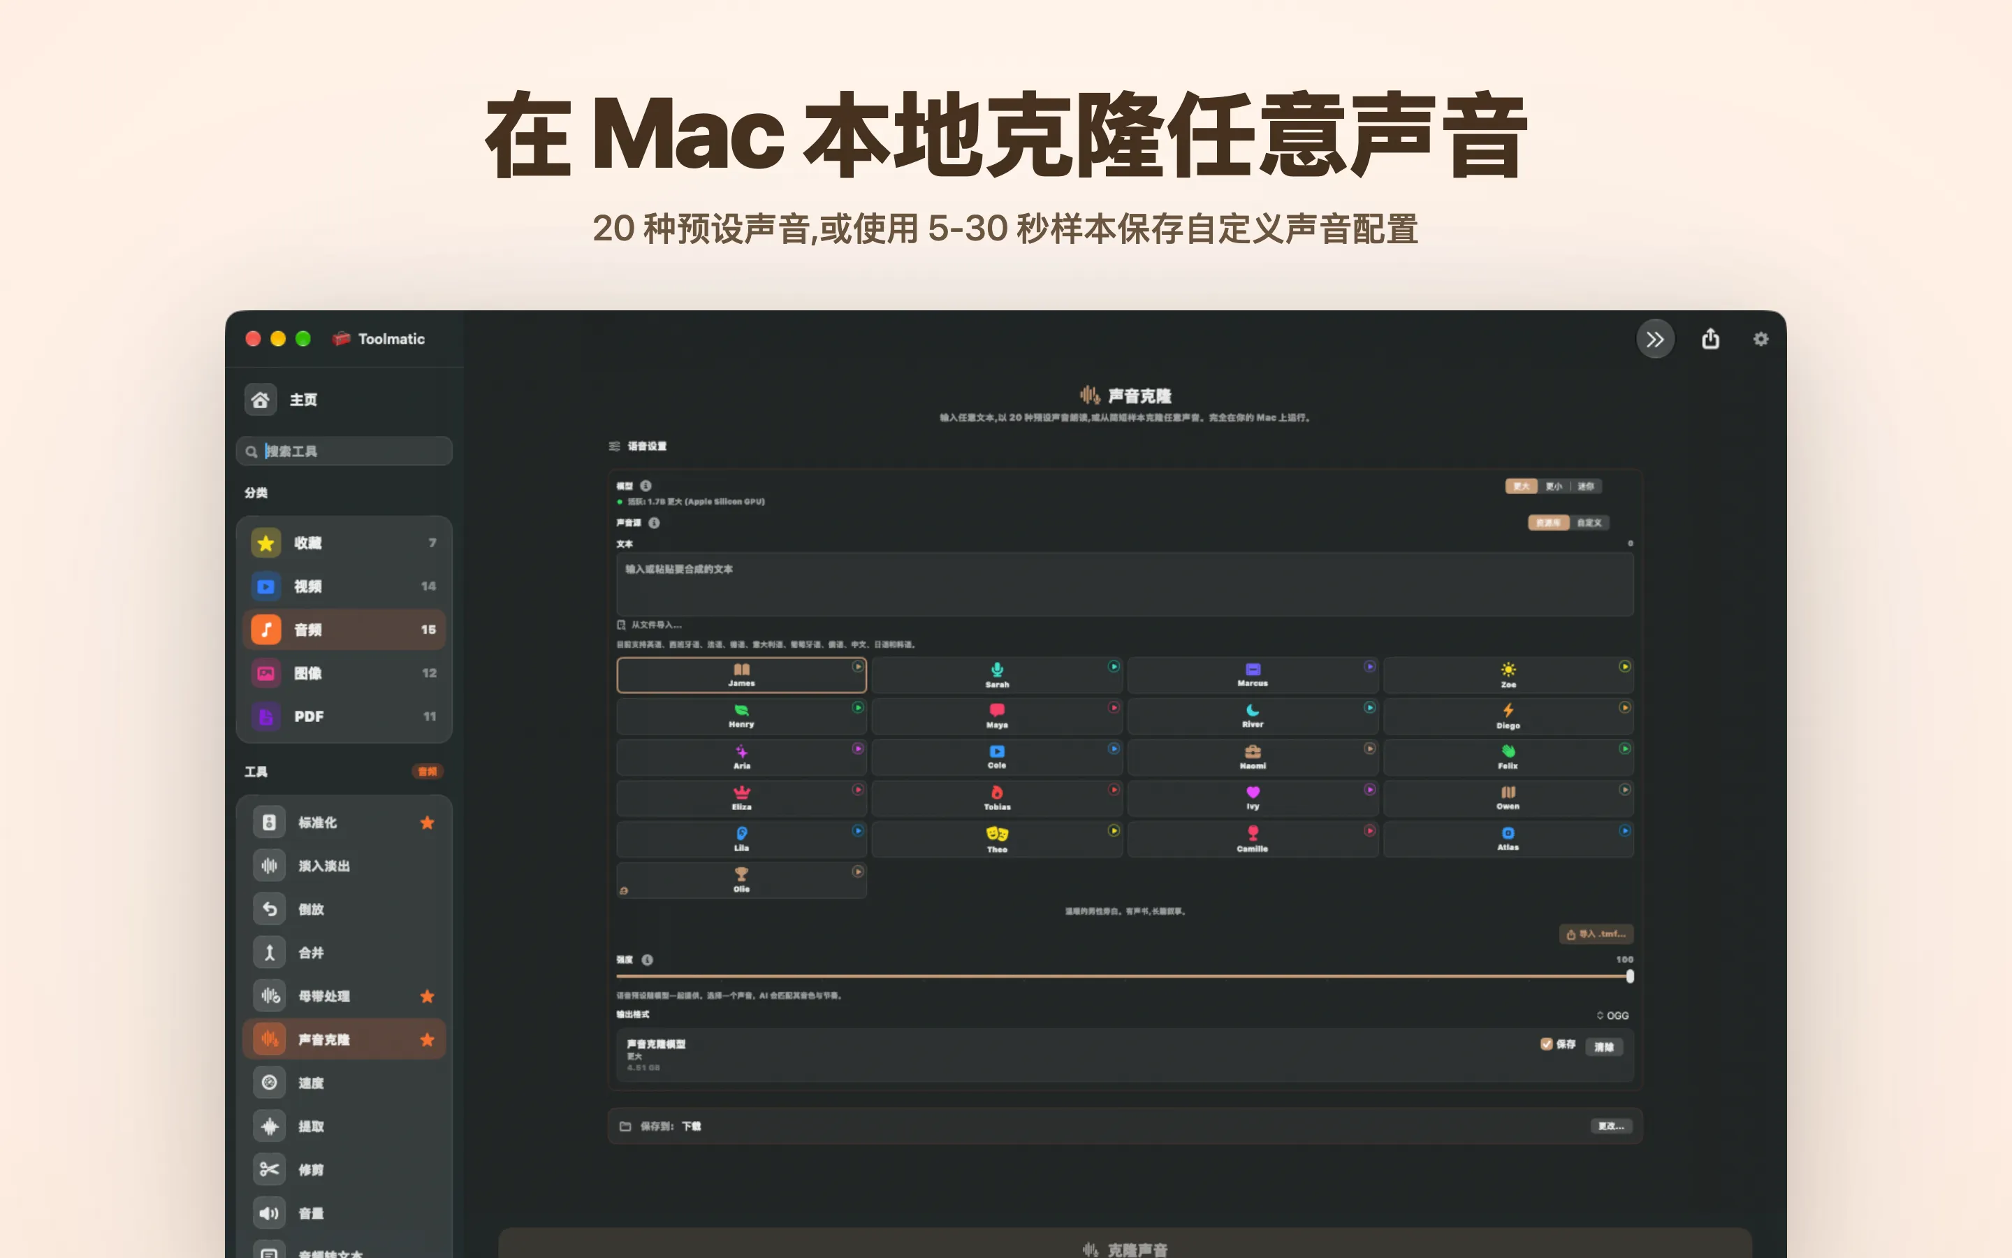Open the 收藏 favorites category
This screenshot has height=1258, width=2012.
coord(344,542)
